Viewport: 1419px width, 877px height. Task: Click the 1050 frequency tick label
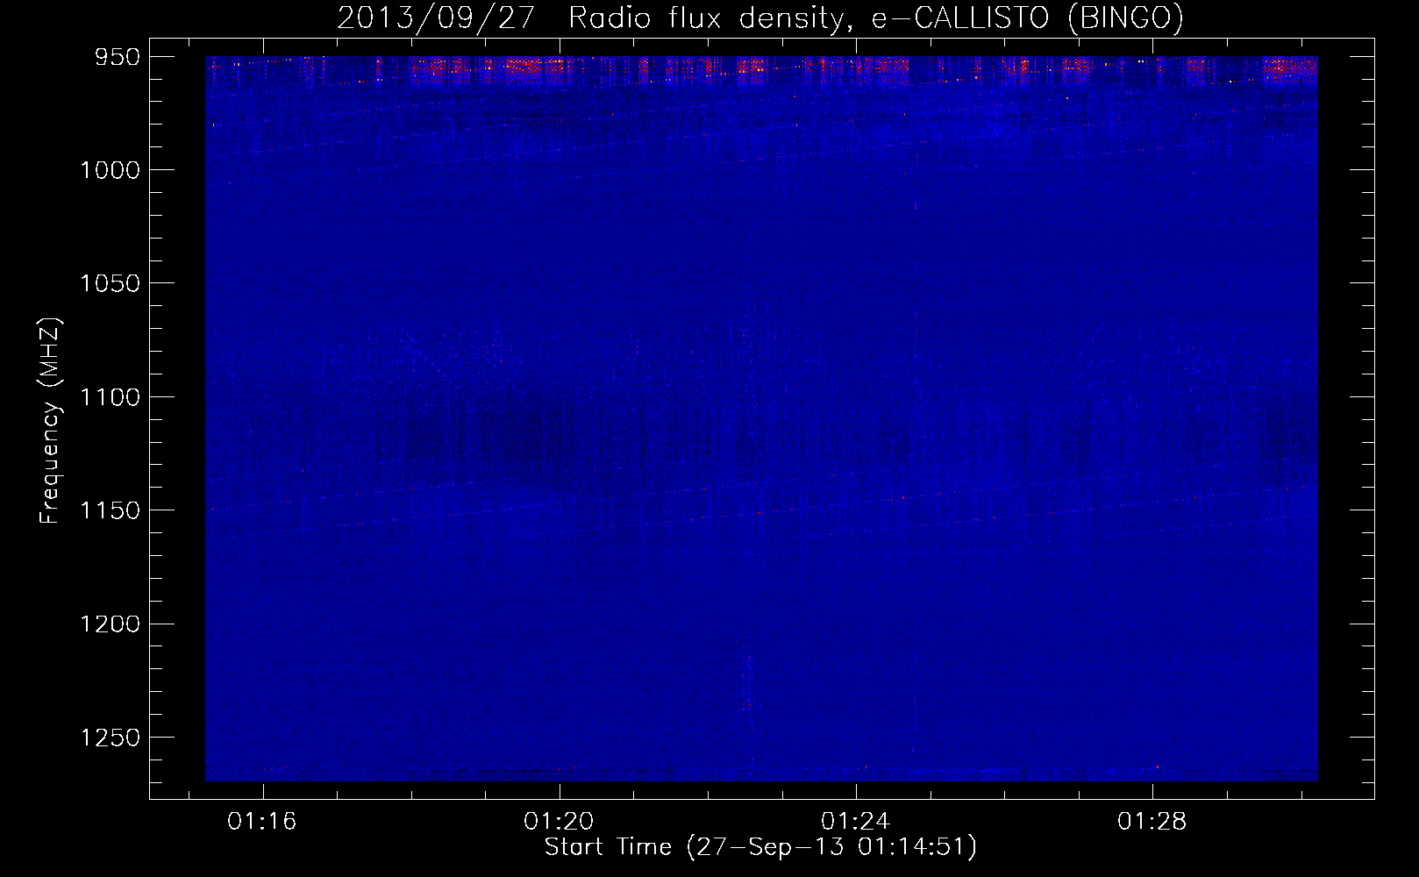[x=110, y=283]
